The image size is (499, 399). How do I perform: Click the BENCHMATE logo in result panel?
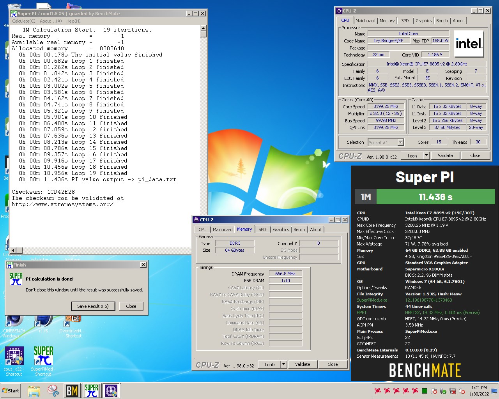(x=425, y=370)
